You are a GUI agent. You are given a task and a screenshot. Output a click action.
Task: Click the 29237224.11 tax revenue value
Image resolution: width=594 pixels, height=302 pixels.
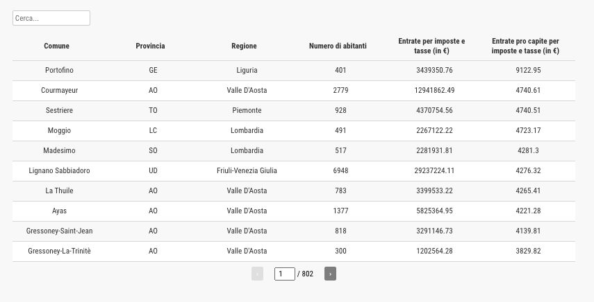pyautogui.click(x=434, y=170)
